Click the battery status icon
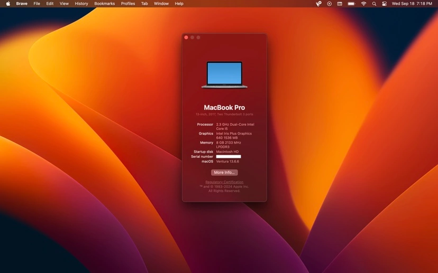The image size is (438, 273). pos(351,4)
